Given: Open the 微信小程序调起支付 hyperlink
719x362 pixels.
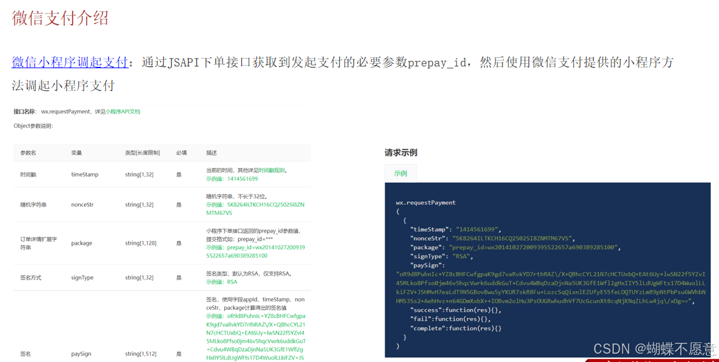Looking at the screenshot, I should pos(69,62).
